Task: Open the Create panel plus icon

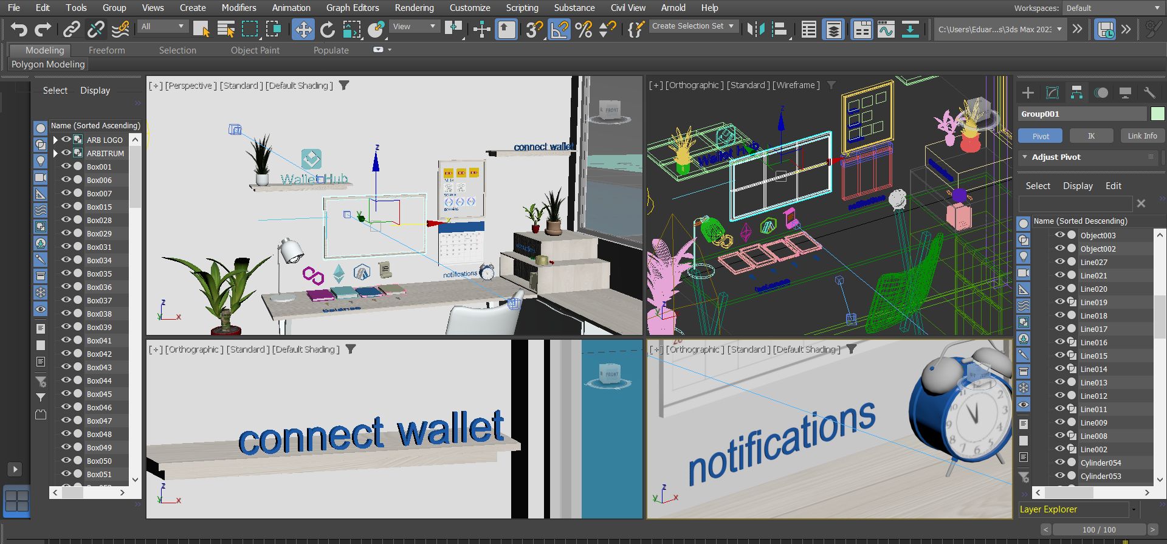Action: click(1028, 92)
